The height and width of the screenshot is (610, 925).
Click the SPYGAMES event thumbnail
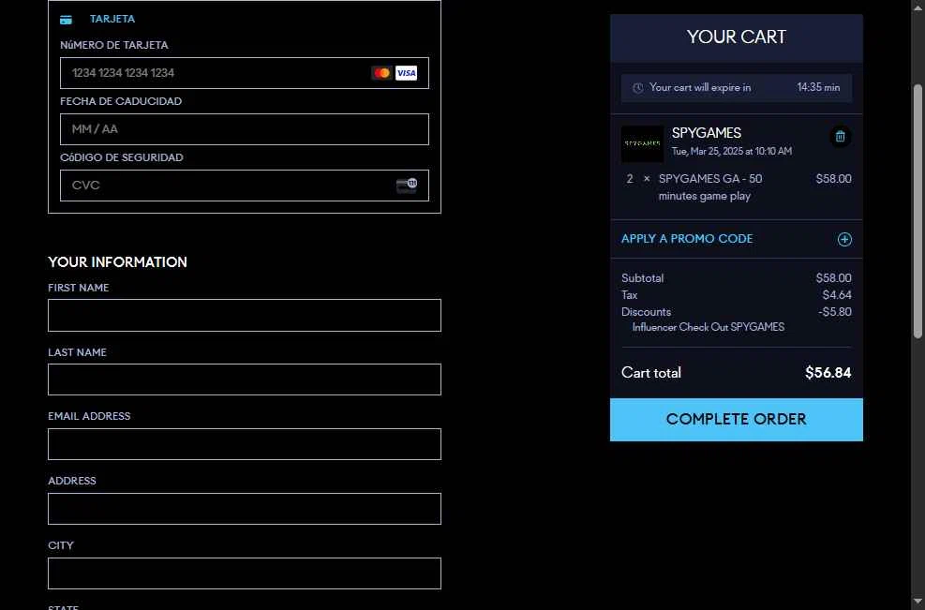(642, 143)
